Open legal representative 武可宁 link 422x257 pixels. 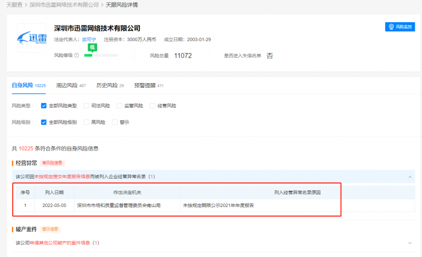(89, 39)
